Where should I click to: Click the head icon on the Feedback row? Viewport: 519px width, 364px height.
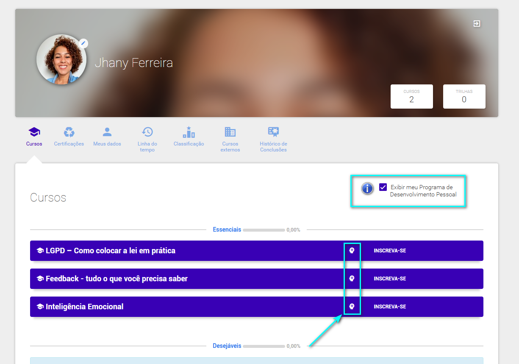[x=352, y=279]
